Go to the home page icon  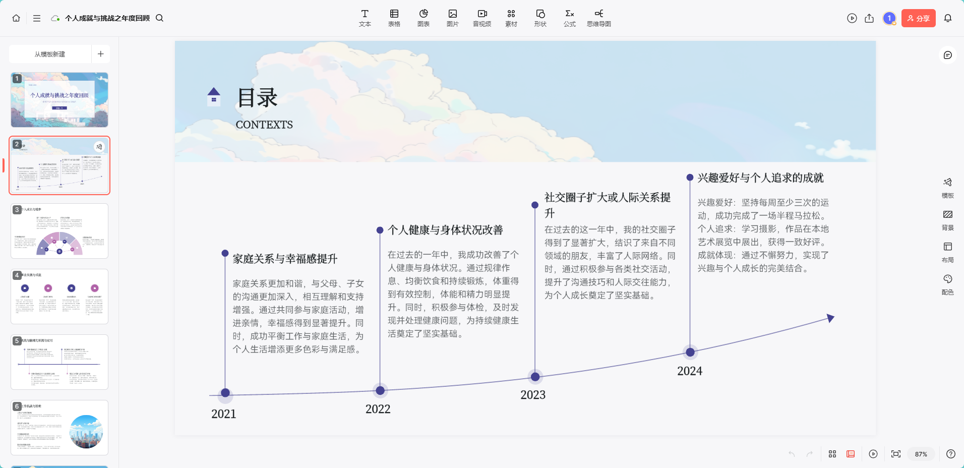16,18
